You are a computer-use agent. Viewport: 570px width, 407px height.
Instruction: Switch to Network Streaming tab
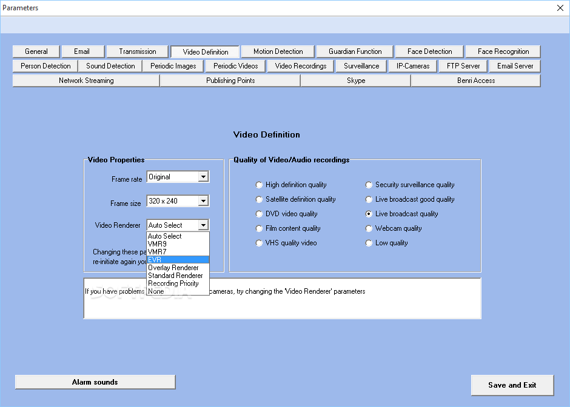[86, 81]
